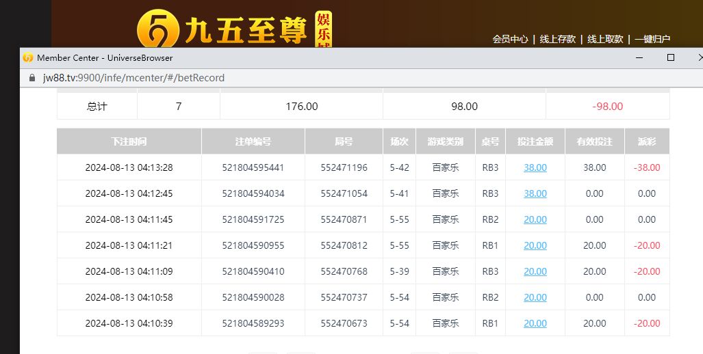Viewport: 703px width, 354px height.
Task: Go to 线上存款 online deposit
Action: point(557,40)
